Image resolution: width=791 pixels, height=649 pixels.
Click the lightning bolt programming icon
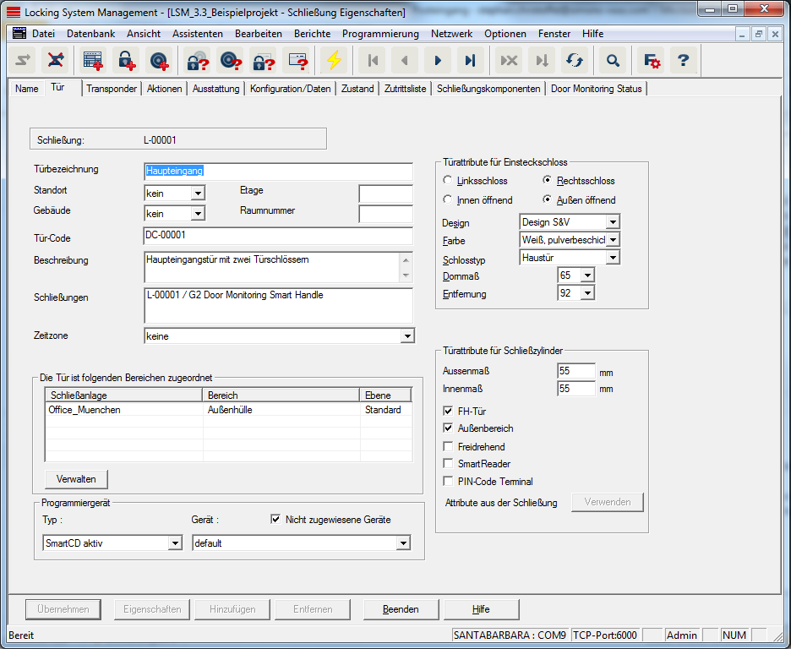click(335, 60)
